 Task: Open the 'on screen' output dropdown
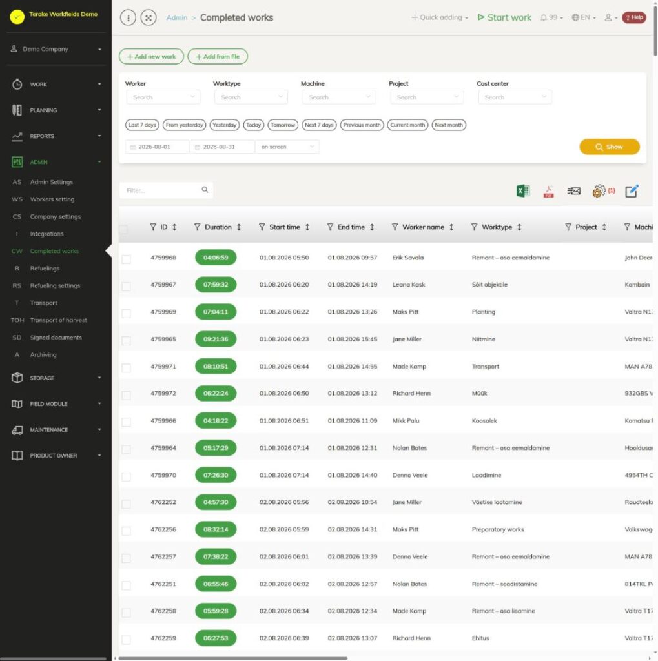pyautogui.click(x=287, y=147)
